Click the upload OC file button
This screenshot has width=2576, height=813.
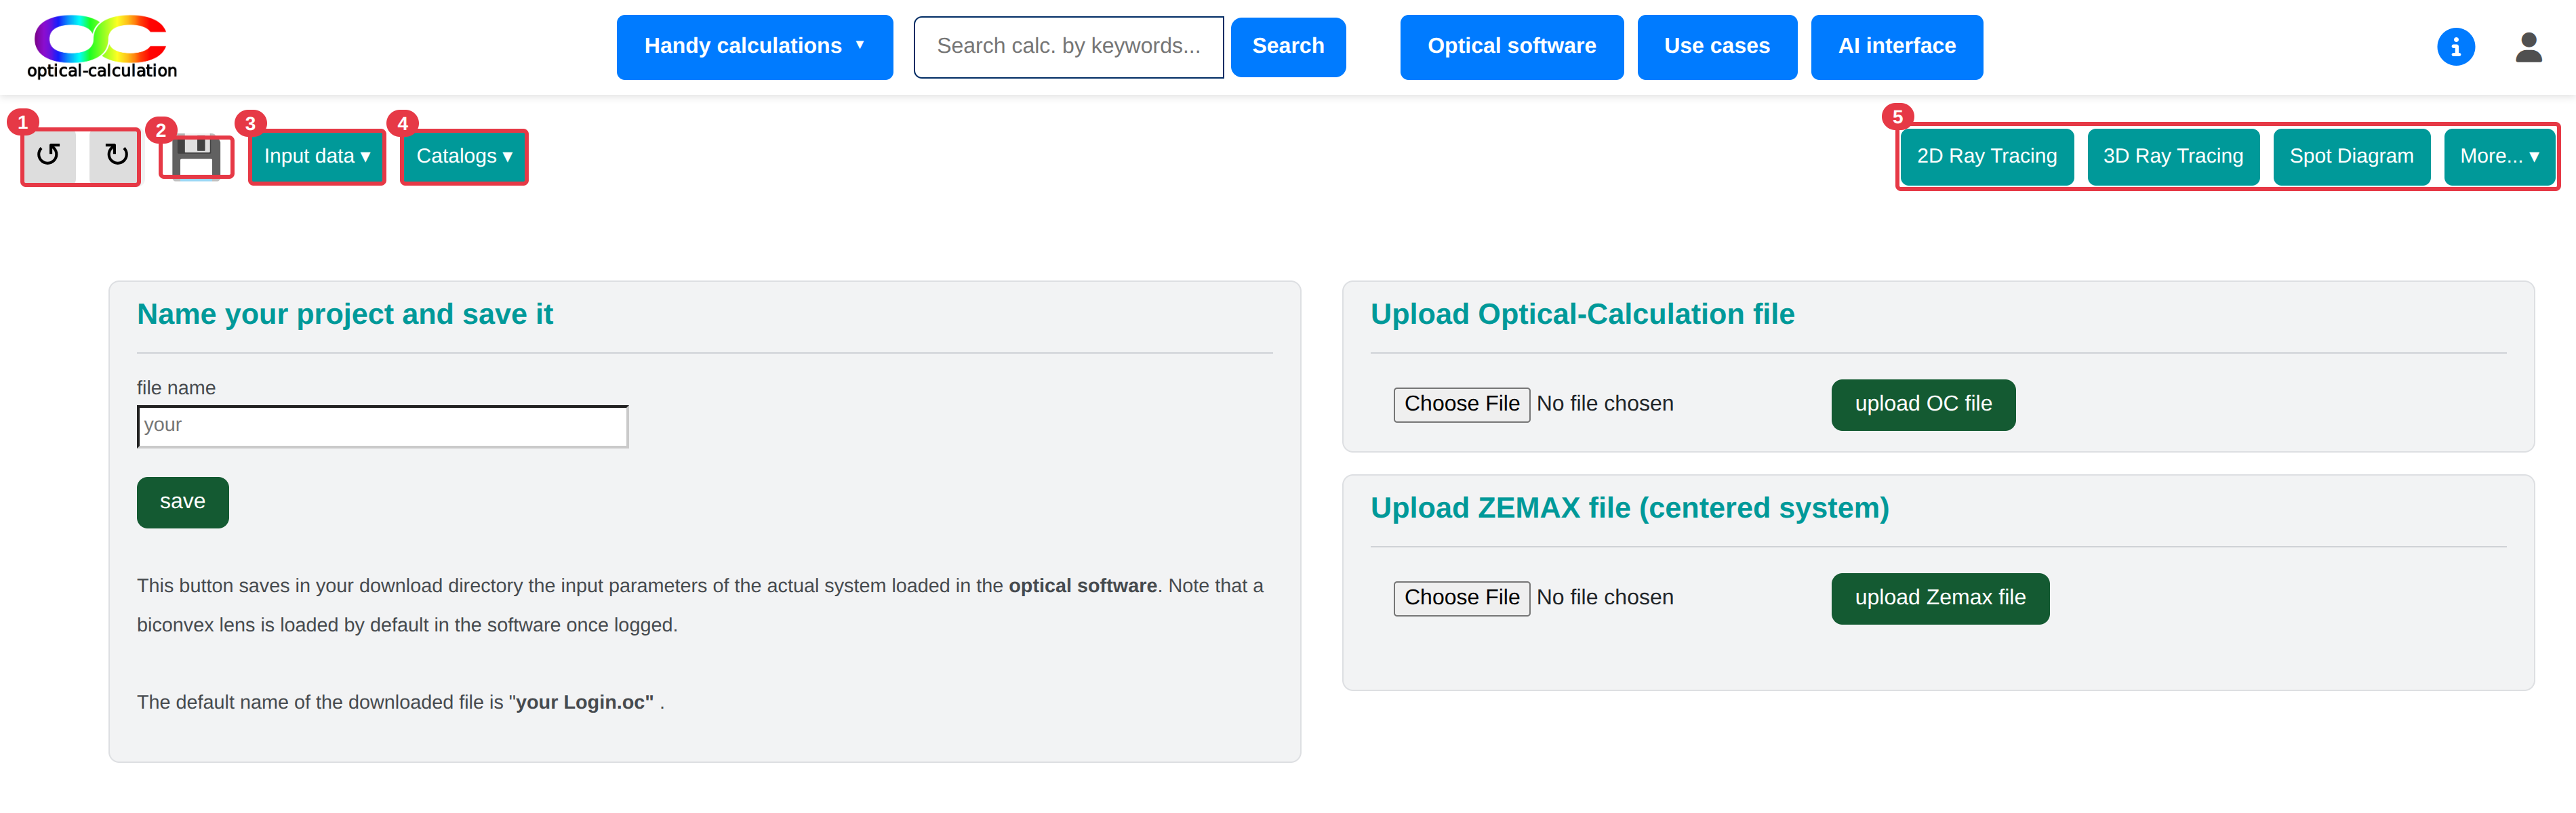[1922, 404]
